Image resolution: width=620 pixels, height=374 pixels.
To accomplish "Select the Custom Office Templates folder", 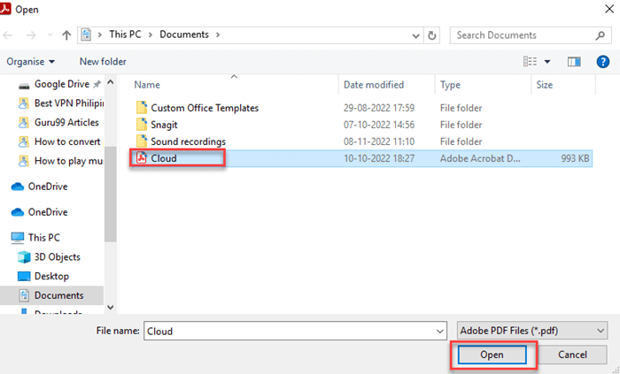I will click(205, 108).
